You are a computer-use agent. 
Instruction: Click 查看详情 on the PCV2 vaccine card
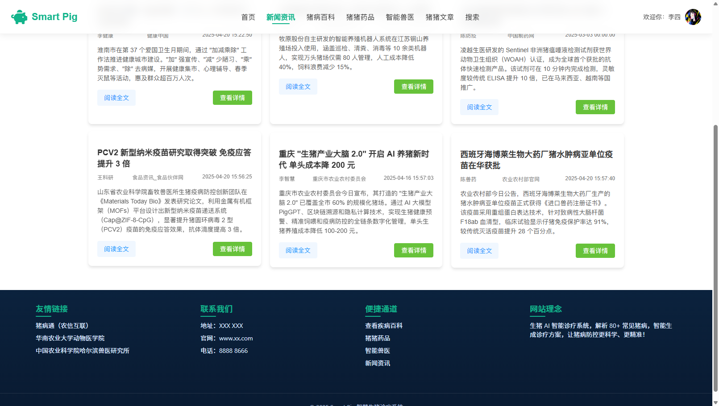[233, 249]
